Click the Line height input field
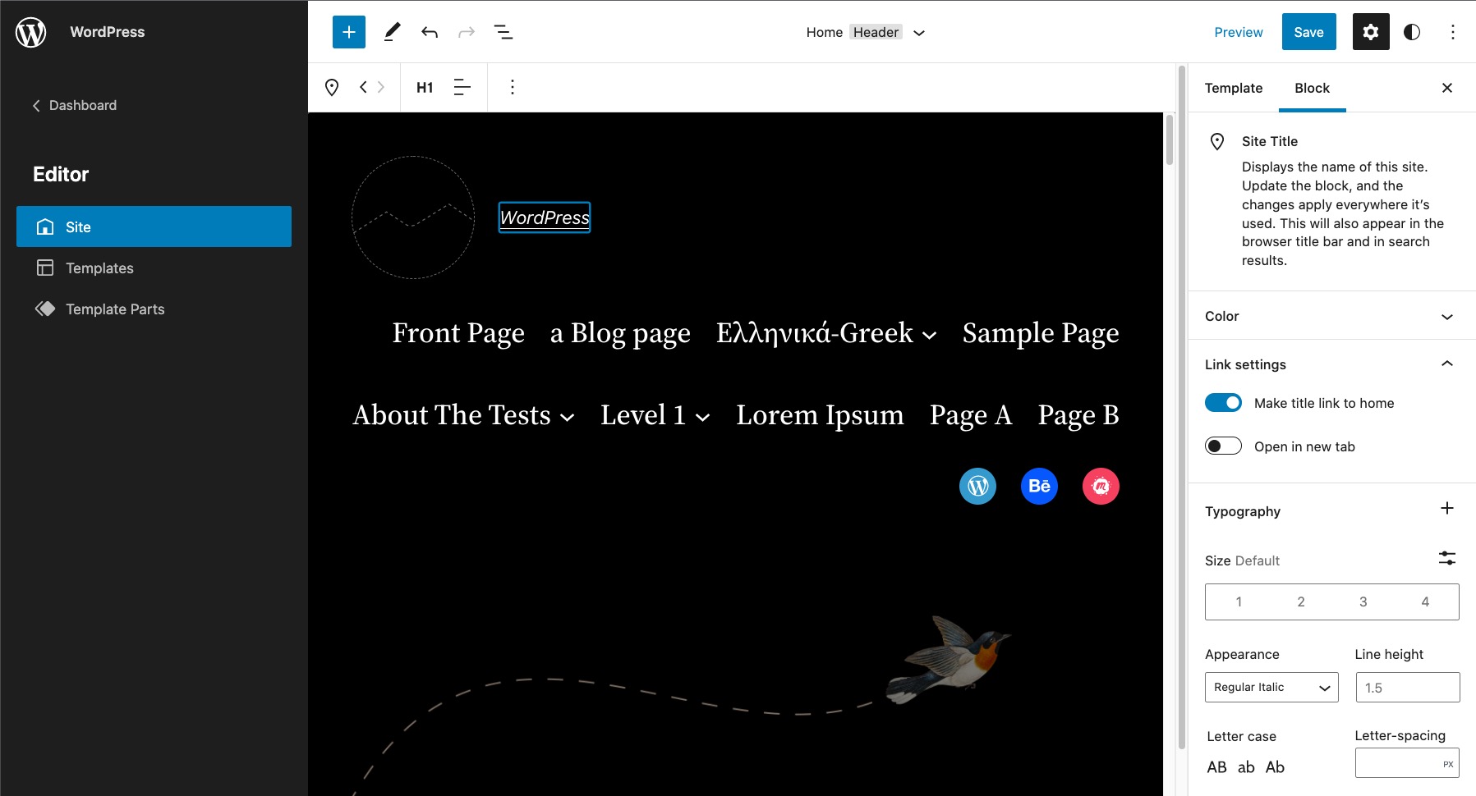 pos(1406,687)
